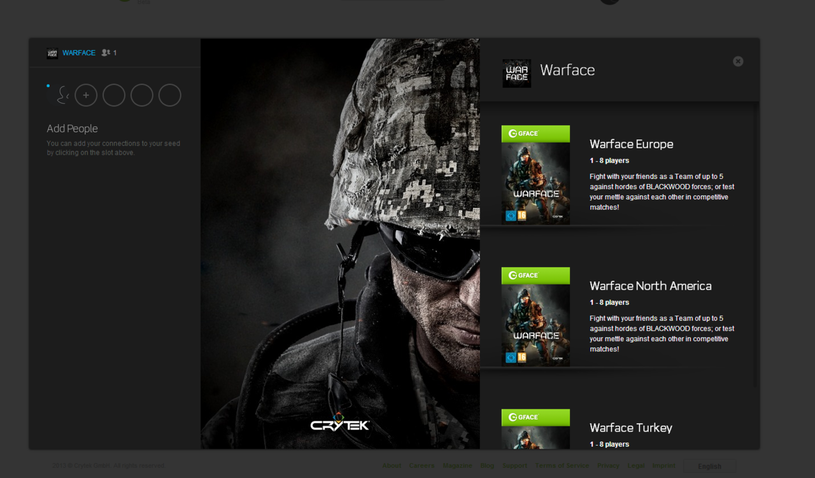
Task: Select your own avatar slot
Action: pos(59,95)
